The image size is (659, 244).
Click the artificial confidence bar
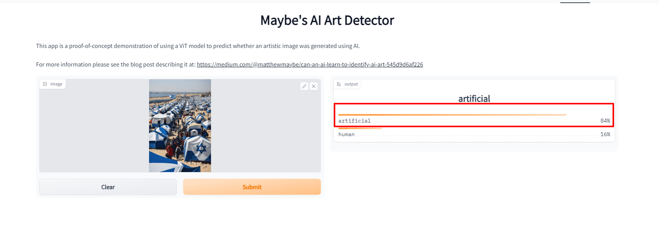(x=452, y=115)
